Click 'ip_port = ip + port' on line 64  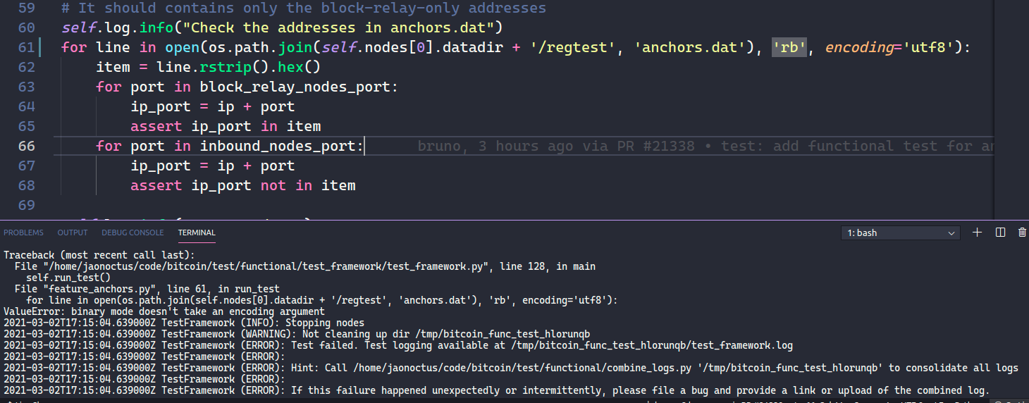coord(213,107)
